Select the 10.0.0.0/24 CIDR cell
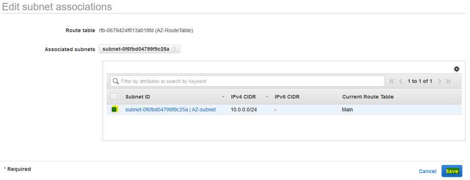 (x=244, y=109)
